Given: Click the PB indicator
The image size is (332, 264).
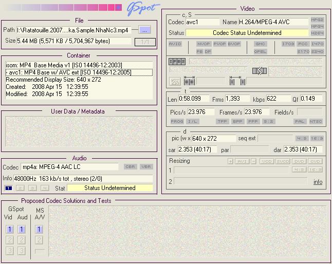Looking at the screenshot, I should (200, 51).
